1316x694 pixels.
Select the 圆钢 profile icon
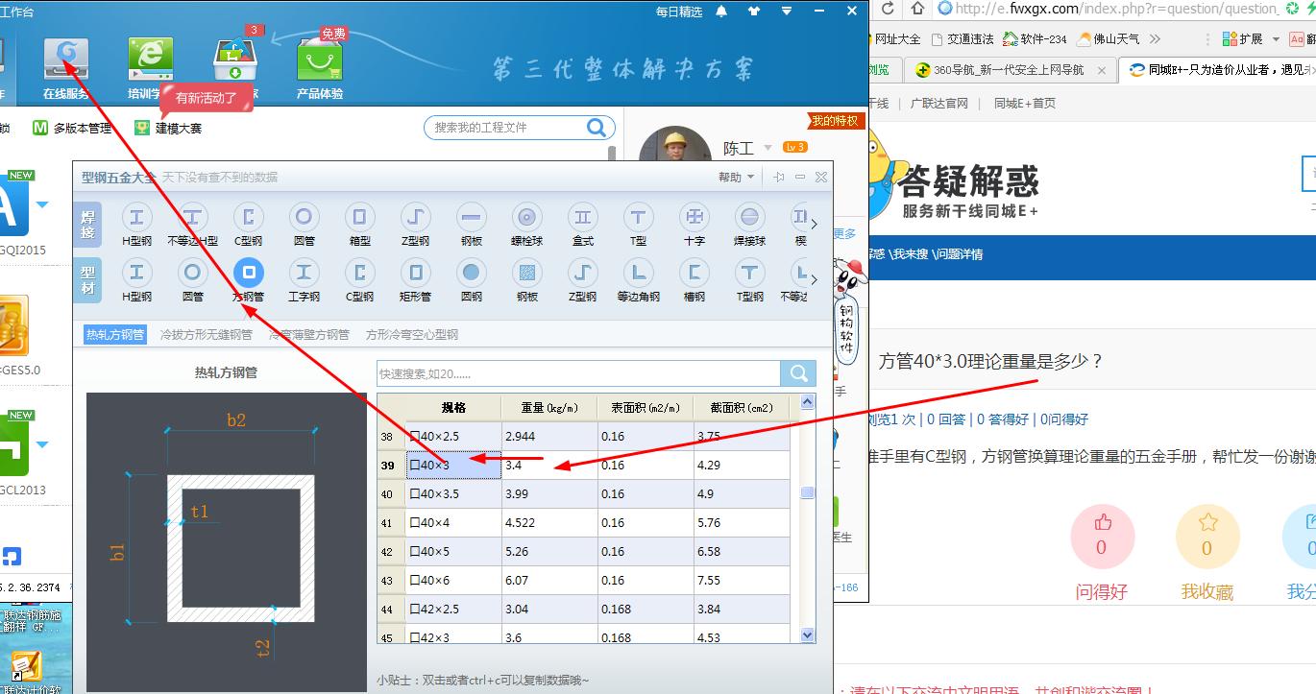(x=472, y=273)
